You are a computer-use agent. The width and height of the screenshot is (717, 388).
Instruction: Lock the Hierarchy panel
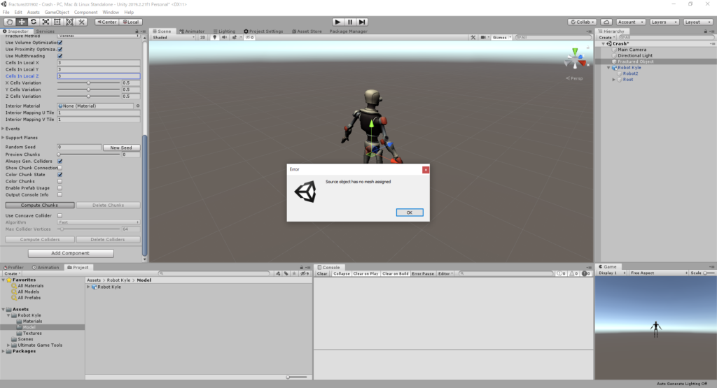[705, 31]
